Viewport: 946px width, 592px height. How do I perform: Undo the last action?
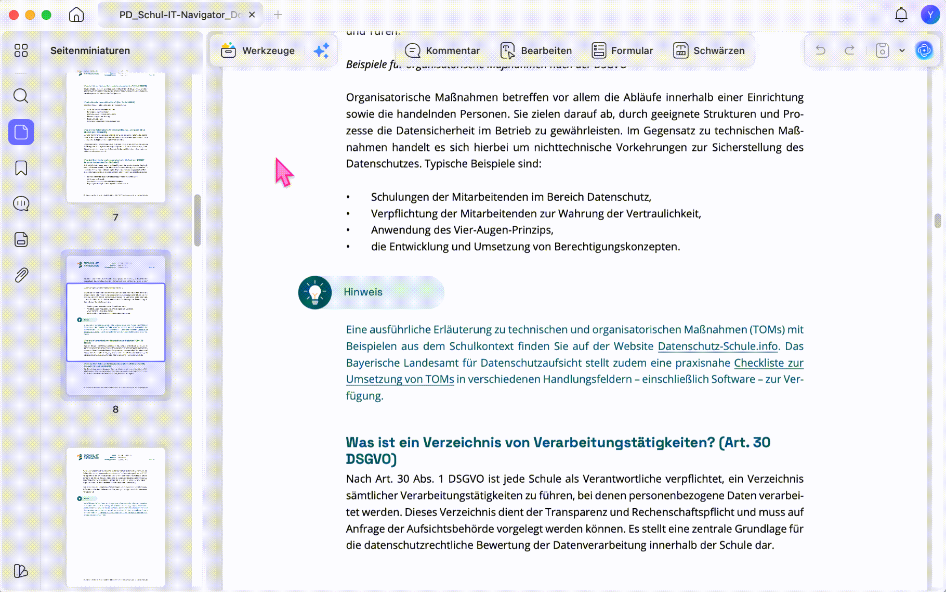pos(820,50)
